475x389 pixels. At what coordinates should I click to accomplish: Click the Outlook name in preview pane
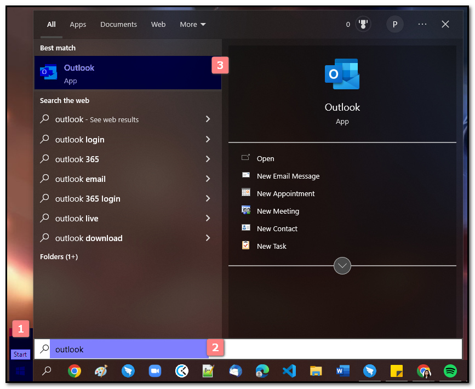[342, 107]
